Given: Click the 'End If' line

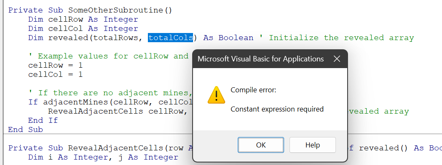Looking at the screenshot, I should pos(43,120).
